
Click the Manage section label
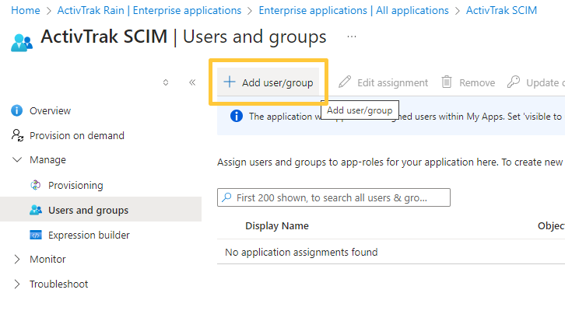(x=47, y=160)
